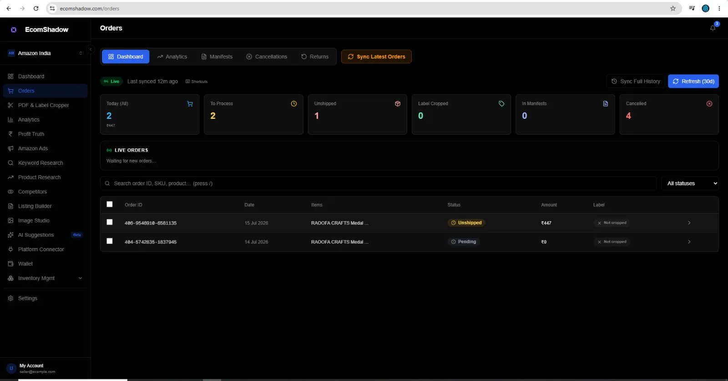728x381 pixels.
Task: Open Keyword Research in sidebar
Action: [x=45, y=163]
